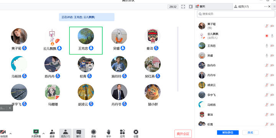
Task: Click the invite (邀请) icon
Action: pyautogui.click(x=52, y=133)
